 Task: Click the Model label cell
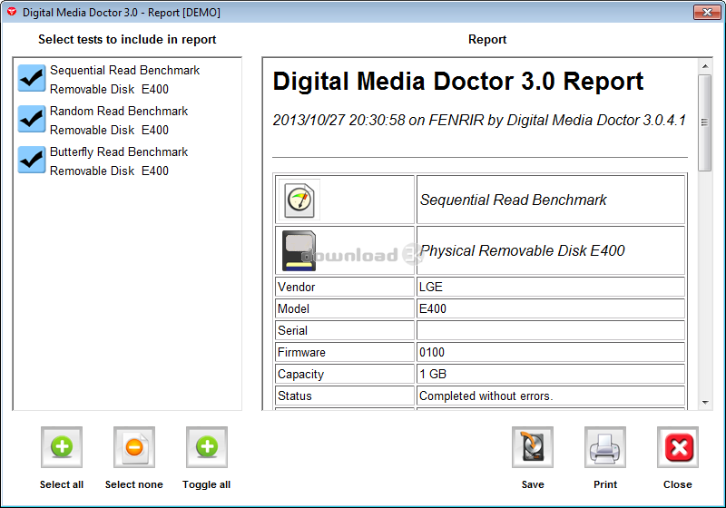345,308
